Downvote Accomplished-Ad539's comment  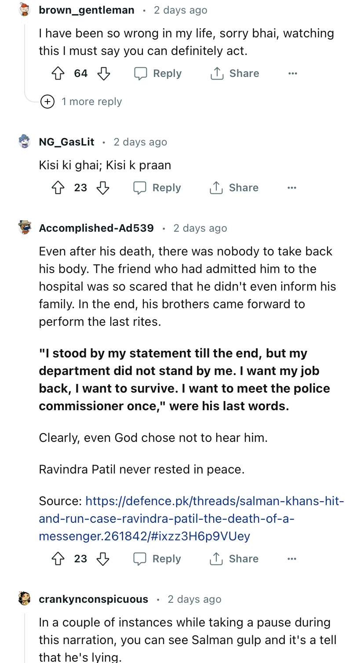tap(103, 559)
